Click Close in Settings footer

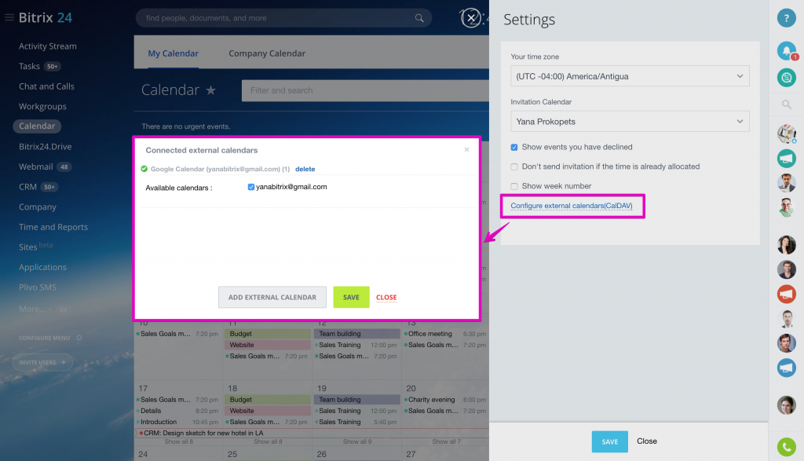647,441
